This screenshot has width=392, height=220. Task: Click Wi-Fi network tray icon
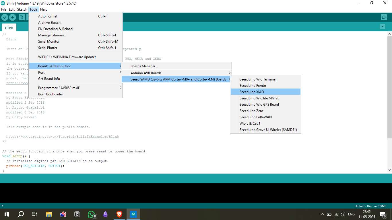(x=336, y=214)
